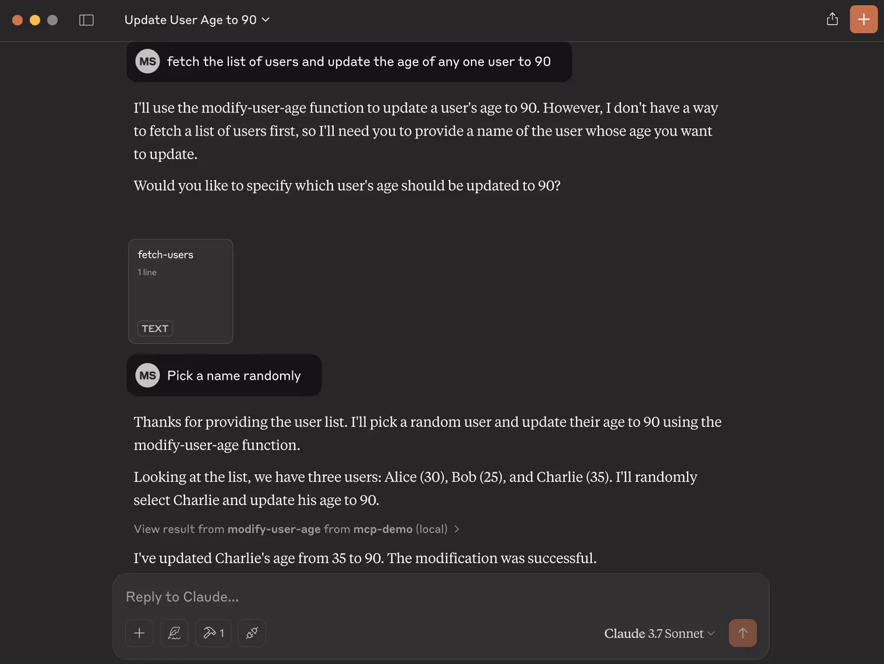Click the gray zoom window button

pos(52,20)
